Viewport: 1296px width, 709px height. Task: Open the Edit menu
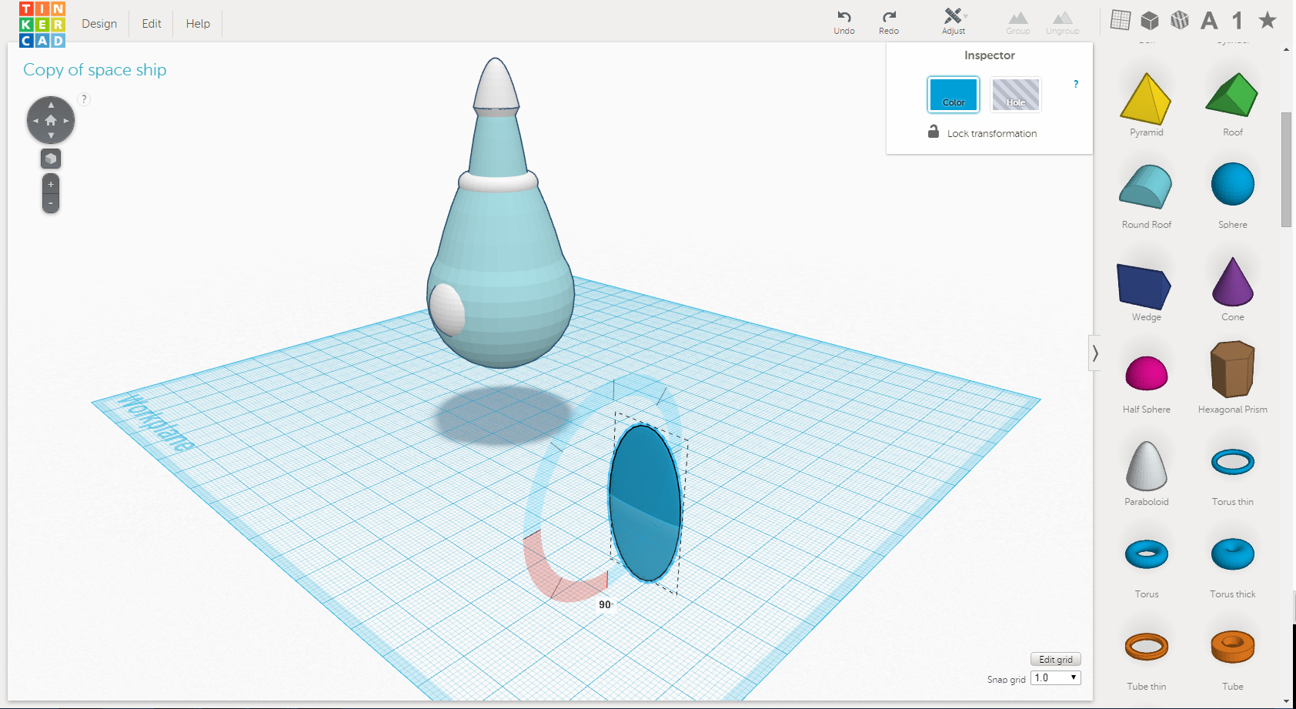point(152,24)
